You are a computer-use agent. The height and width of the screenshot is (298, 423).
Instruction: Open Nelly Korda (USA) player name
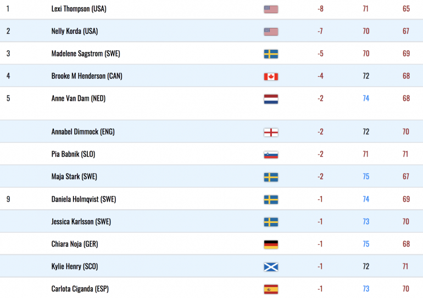click(x=75, y=31)
